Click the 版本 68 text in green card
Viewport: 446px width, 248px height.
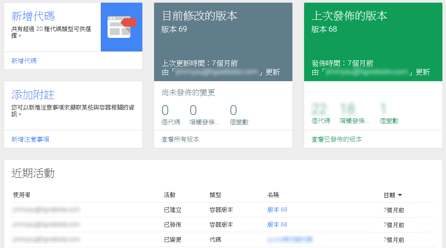pos(324,29)
